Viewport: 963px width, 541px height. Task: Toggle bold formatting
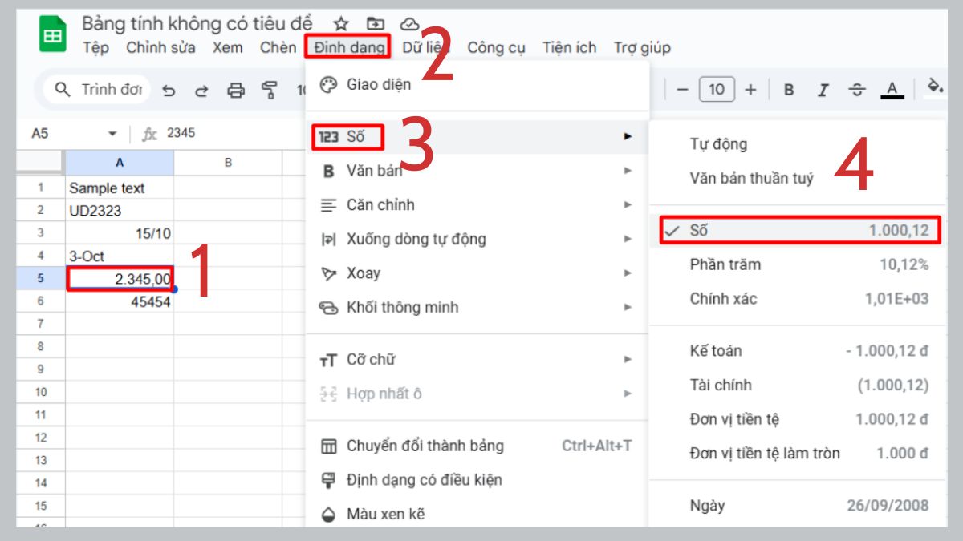788,89
